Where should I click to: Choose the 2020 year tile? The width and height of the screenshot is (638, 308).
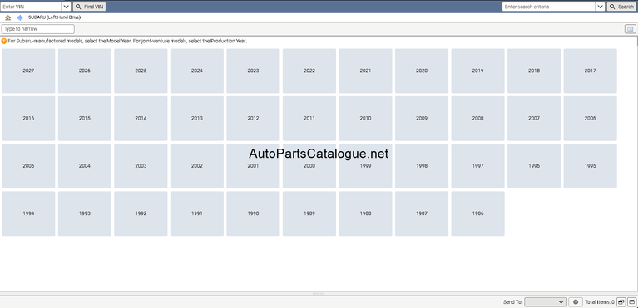coord(422,71)
